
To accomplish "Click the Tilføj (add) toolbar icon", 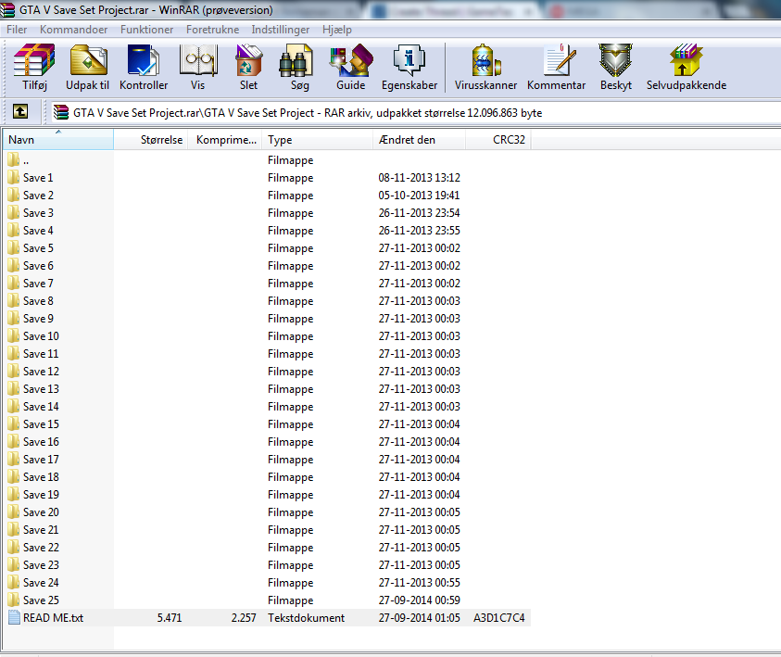I will pyautogui.click(x=34, y=60).
